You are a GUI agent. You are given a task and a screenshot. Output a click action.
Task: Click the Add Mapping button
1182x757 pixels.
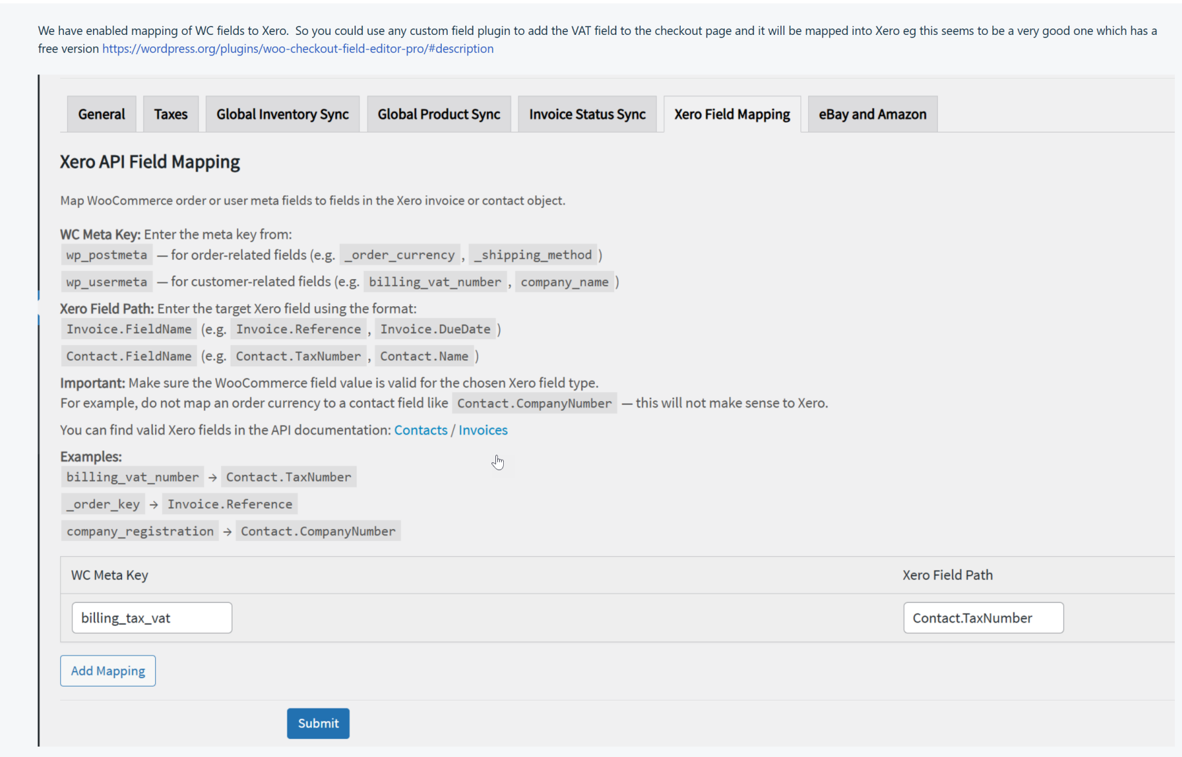pos(108,670)
